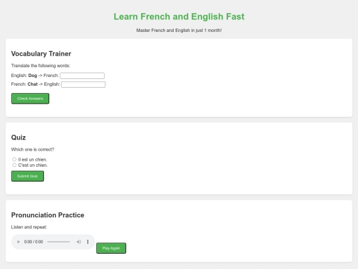Open the audio player three-dot options menu
This screenshot has width=358, height=269.
[88, 242]
